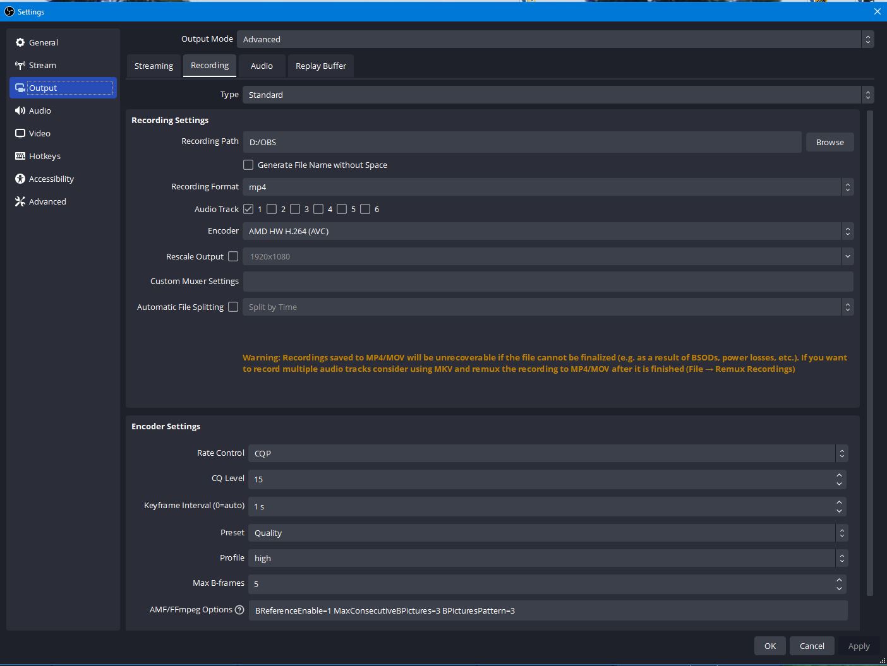The height and width of the screenshot is (666, 887).
Task: Click the Hotkeys keyboard icon
Action: tap(20, 156)
